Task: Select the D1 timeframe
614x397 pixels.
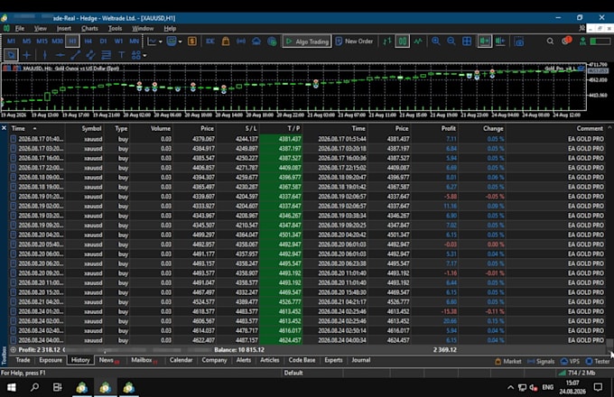Action: click(103, 42)
